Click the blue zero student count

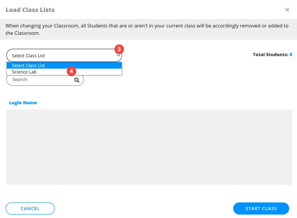291,55
